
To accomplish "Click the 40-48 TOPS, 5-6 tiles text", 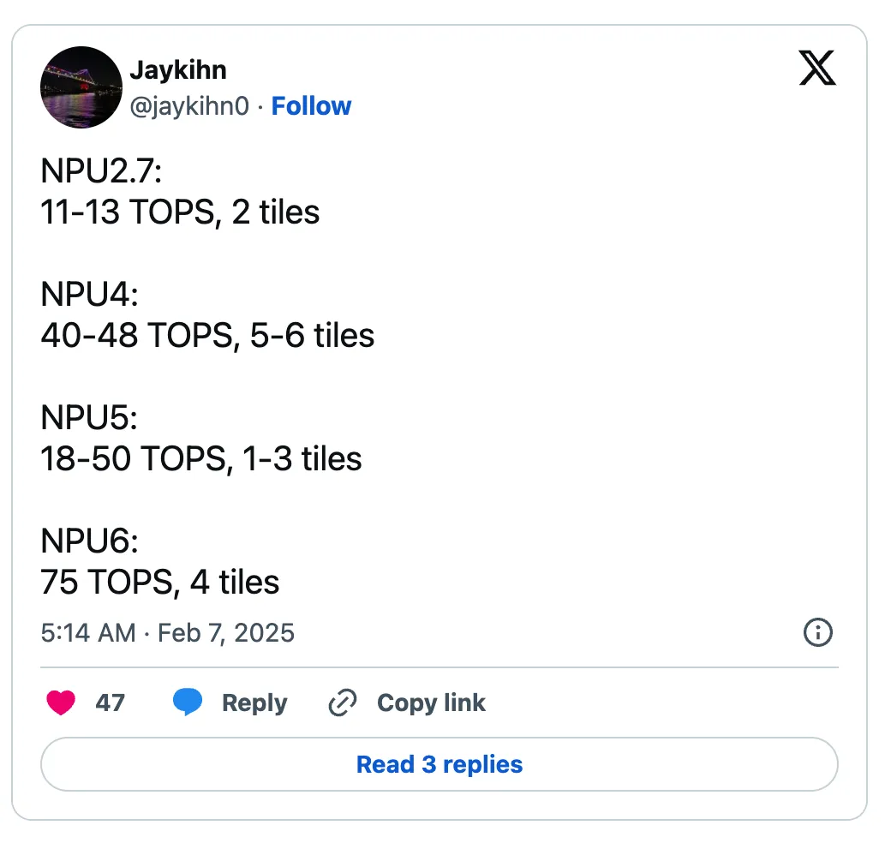I will [207, 336].
